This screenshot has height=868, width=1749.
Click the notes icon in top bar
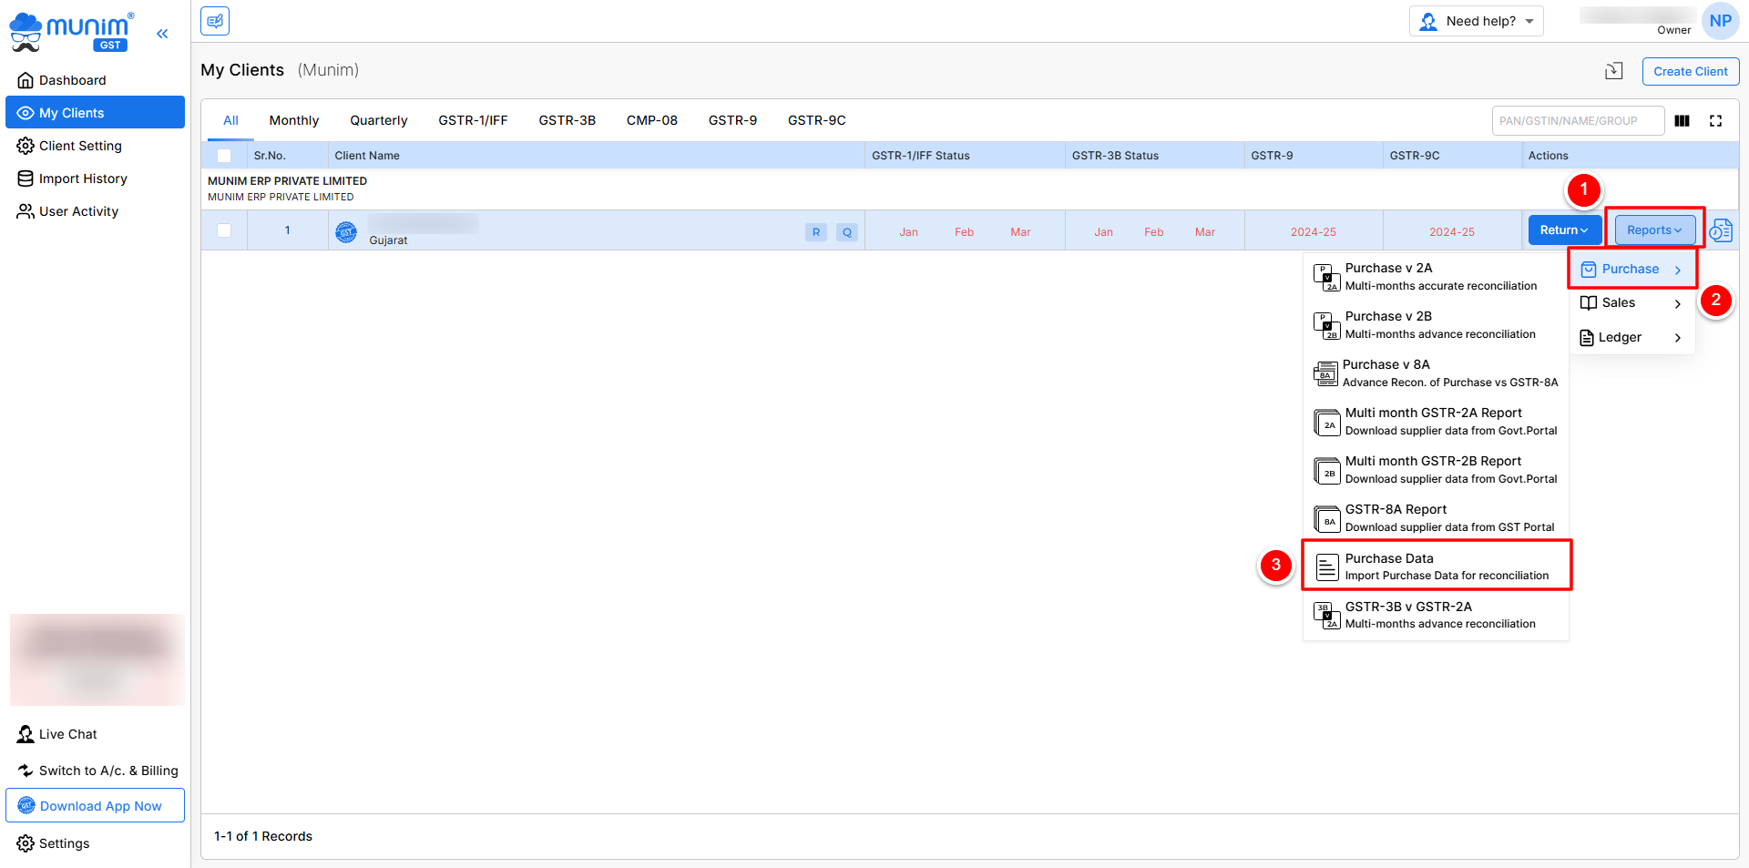(215, 21)
